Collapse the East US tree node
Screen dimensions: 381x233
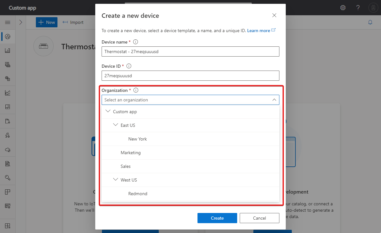pyautogui.click(x=115, y=125)
